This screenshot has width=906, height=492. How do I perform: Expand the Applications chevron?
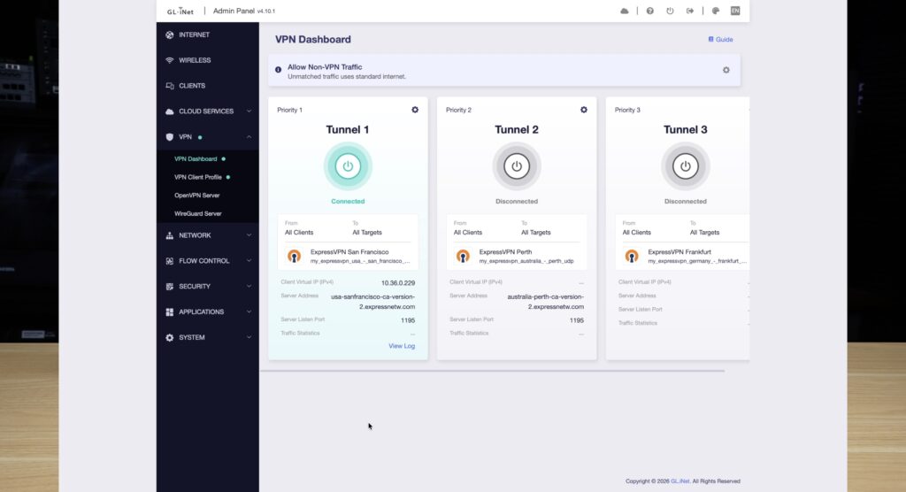tap(249, 311)
